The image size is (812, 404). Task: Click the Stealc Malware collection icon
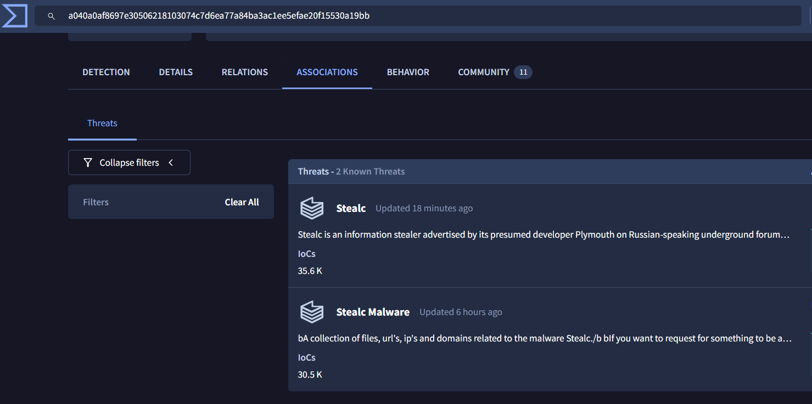tap(312, 312)
